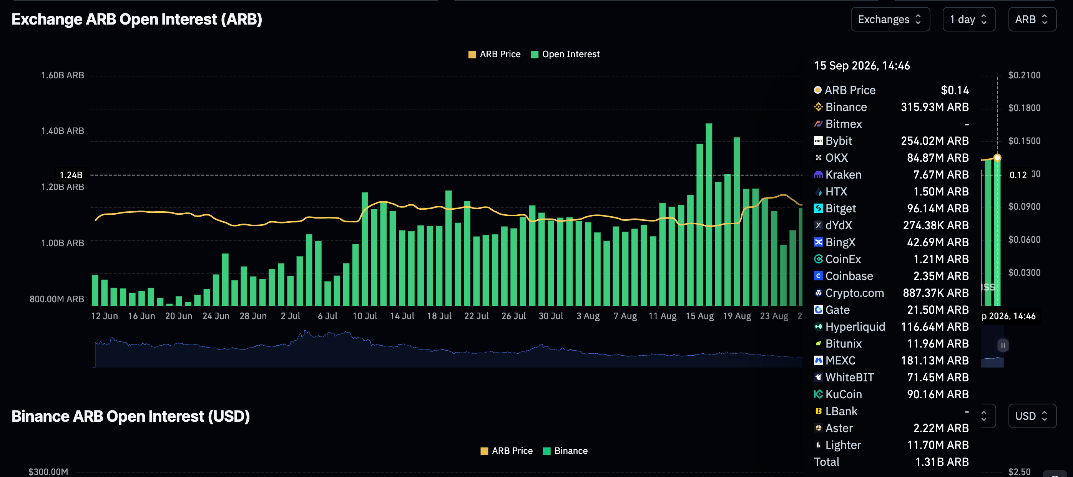Click the Total value '1.31B ARB'

pos(942,462)
